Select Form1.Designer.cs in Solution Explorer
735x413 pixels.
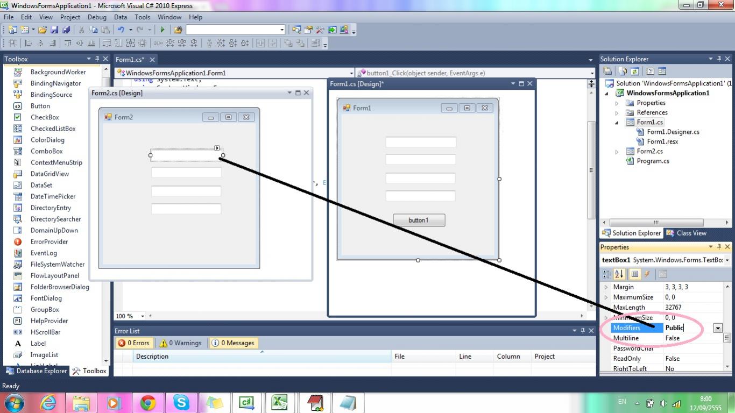pos(673,132)
